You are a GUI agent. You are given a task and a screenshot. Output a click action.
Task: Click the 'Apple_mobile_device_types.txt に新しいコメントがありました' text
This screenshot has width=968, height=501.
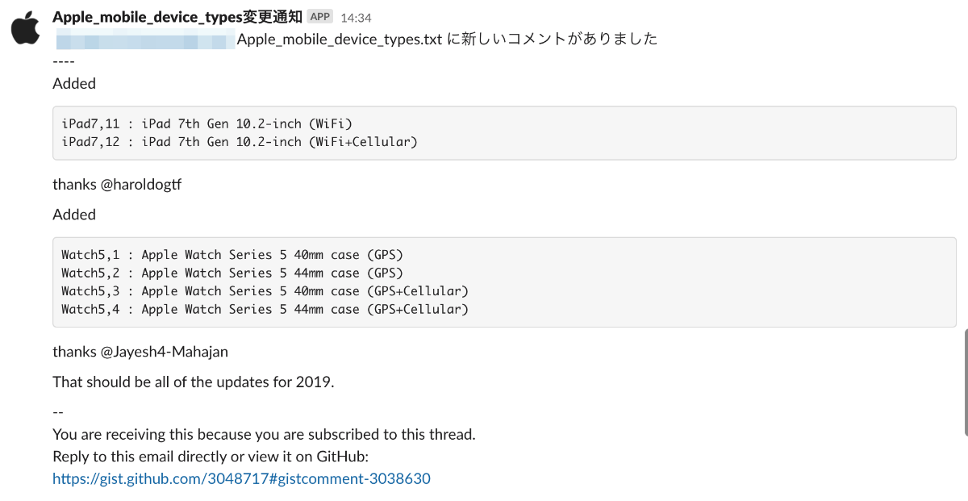click(447, 39)
